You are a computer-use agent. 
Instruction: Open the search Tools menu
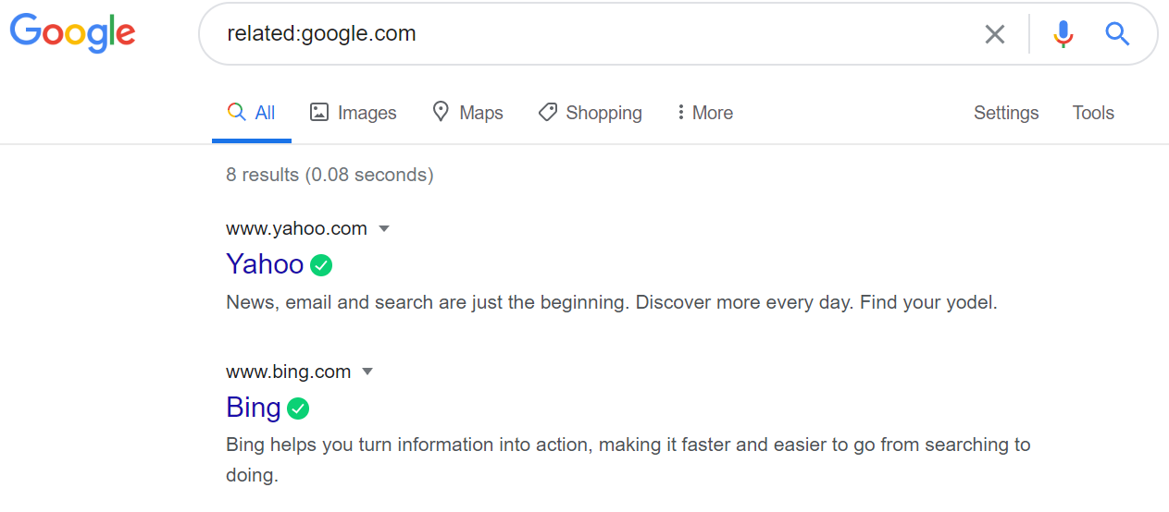(x=1093, y=113)
